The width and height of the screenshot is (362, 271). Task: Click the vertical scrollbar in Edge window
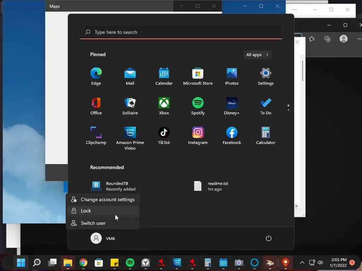(x=303, y=71)
